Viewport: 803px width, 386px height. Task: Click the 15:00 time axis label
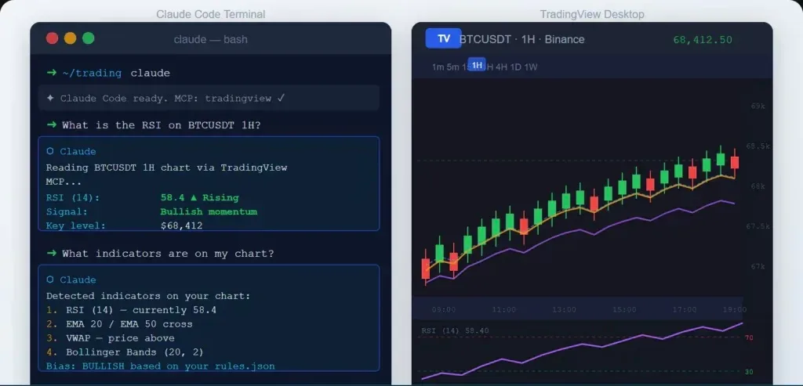(624, 310)
